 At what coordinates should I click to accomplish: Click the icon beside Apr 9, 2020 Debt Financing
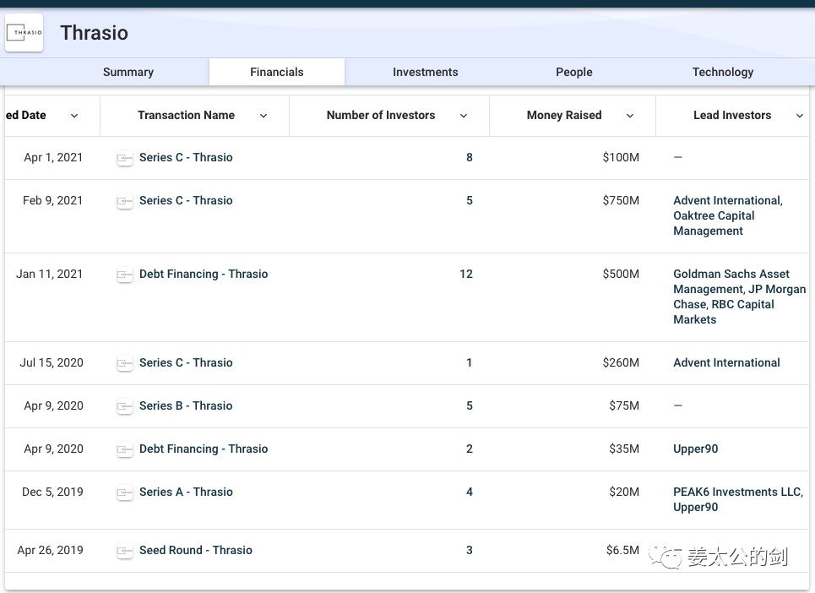click(x=125, y=449)
